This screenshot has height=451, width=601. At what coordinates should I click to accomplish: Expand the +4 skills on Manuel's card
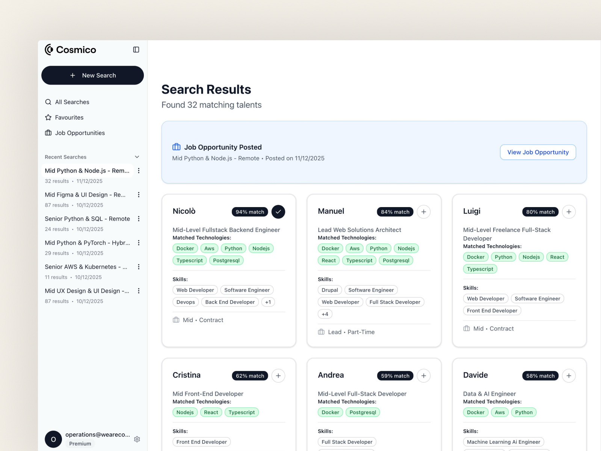point(325,314)
